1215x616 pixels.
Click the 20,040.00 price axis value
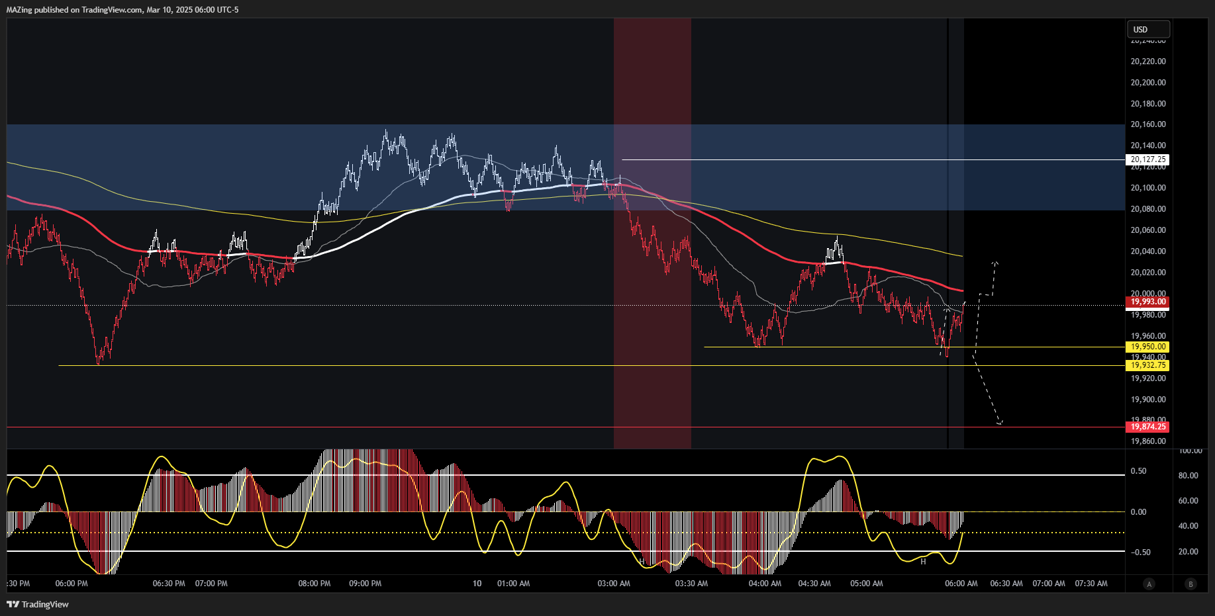tap(1148, 251)
